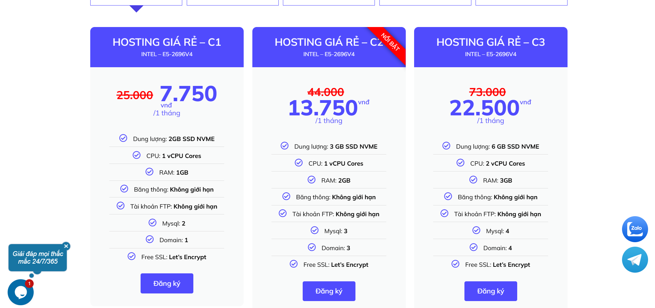This screenshot has width=655, height=308.
Task: Click checkmark icon beside 2GB SSD NVME
Action: click(123, 138)
